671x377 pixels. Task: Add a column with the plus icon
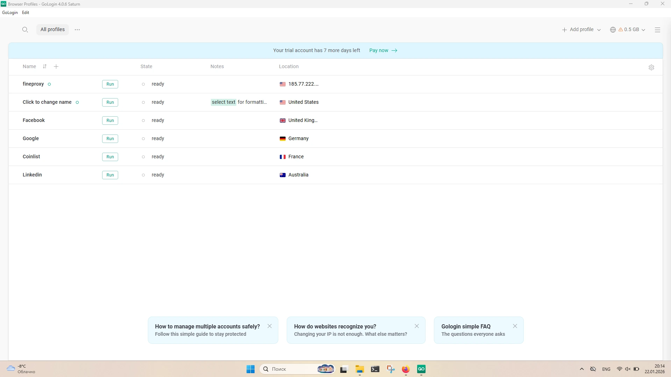pyautogui.click(x=56, y=66)
